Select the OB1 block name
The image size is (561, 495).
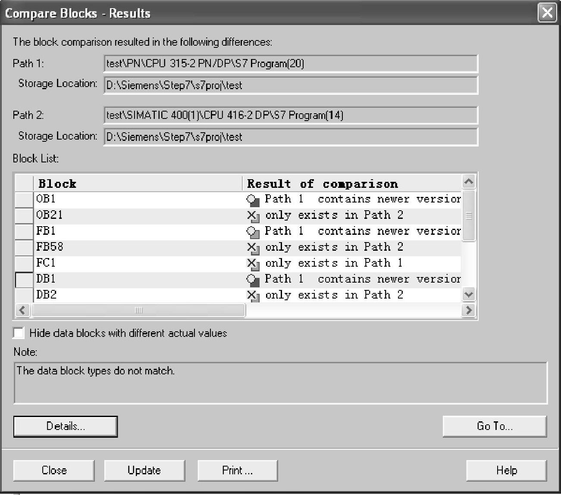click(46, 199)
